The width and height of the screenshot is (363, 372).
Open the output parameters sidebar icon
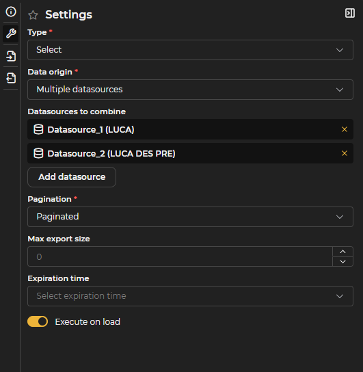(11, 78)
